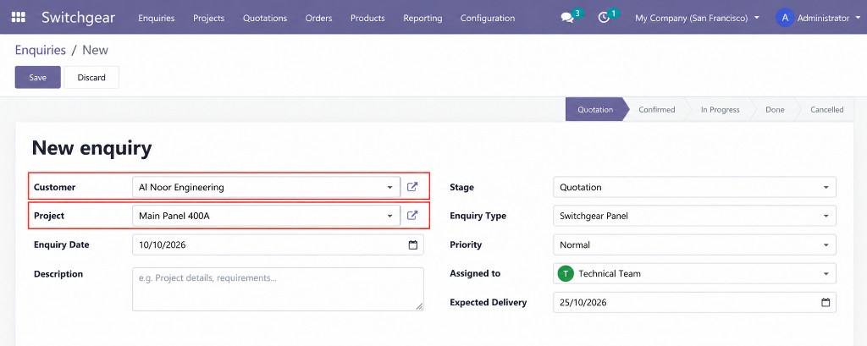The width and height of the screenshot is (867, 346).
Task: Expand the Project dropdown
Action: tap(389, 216)
